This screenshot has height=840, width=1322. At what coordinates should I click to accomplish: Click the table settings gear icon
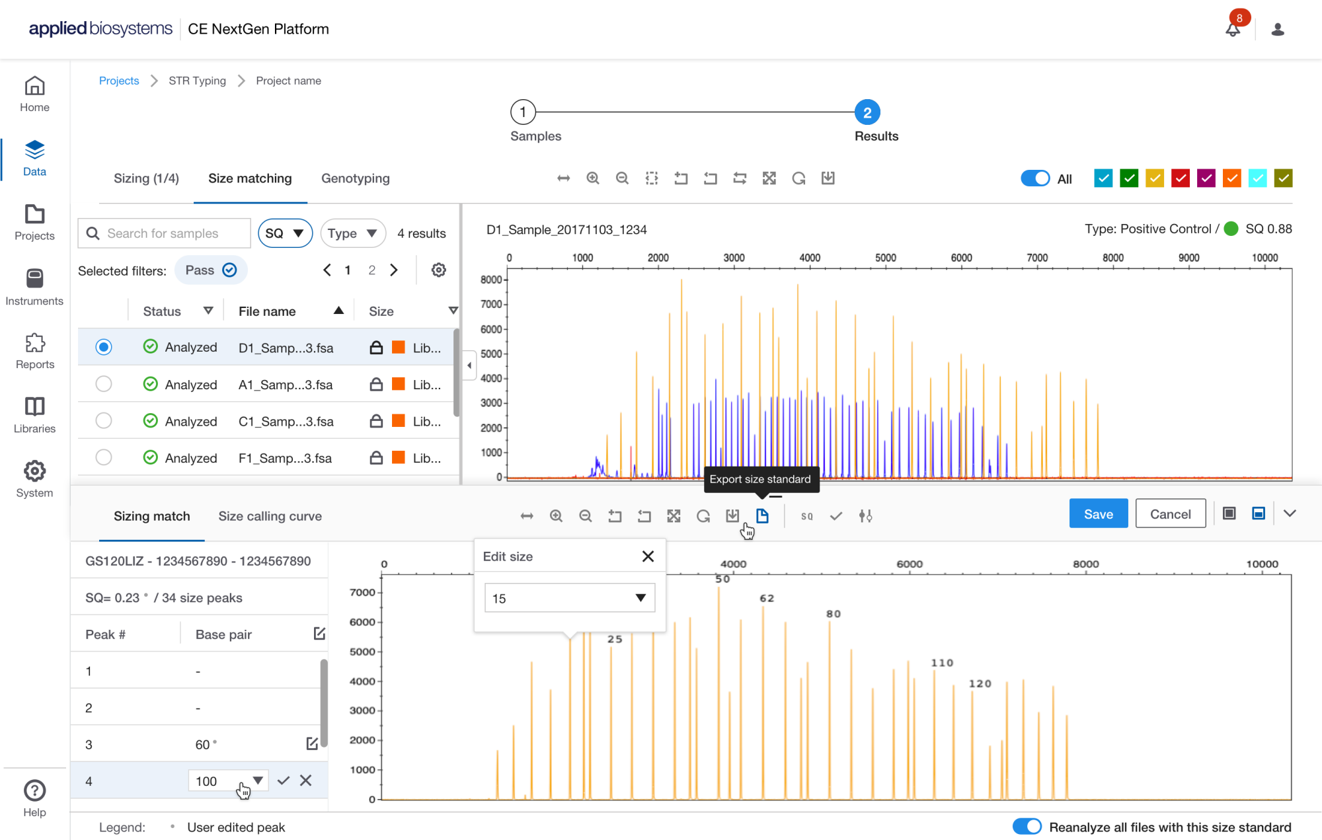coord(439,270)
